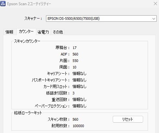Click the 給紙ローラーキット group heading

[x=28, y=113]
